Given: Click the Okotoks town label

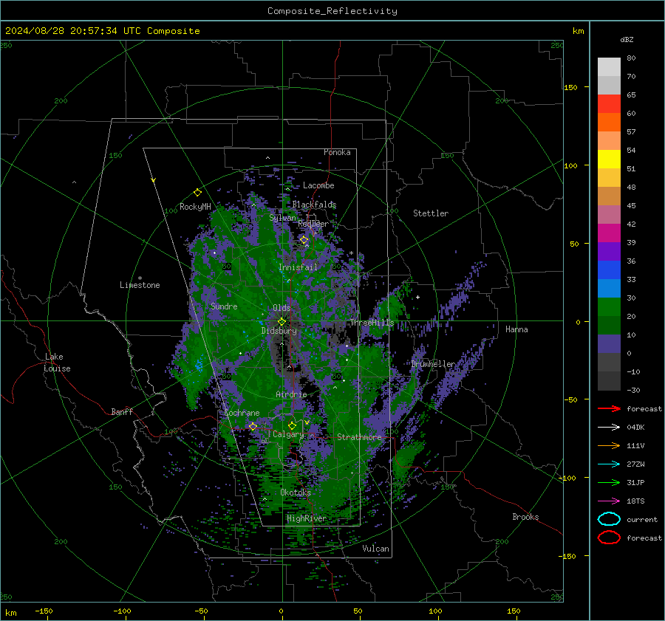Looking at the screenshot, I should click(296, 493).
